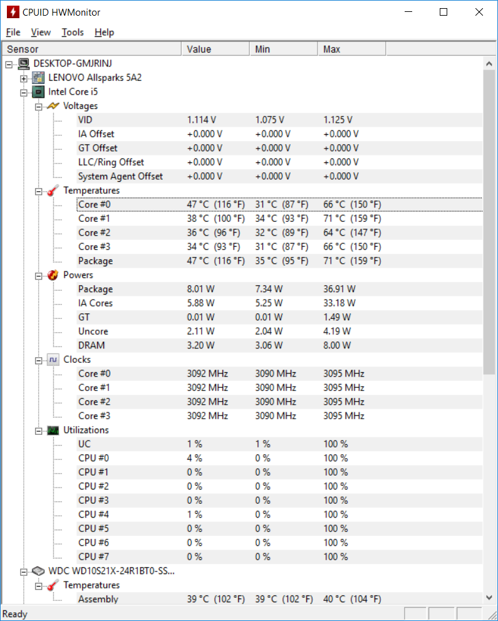Click the Powers flame icon
Screen dimensions: 498x621
coord(53,275)
